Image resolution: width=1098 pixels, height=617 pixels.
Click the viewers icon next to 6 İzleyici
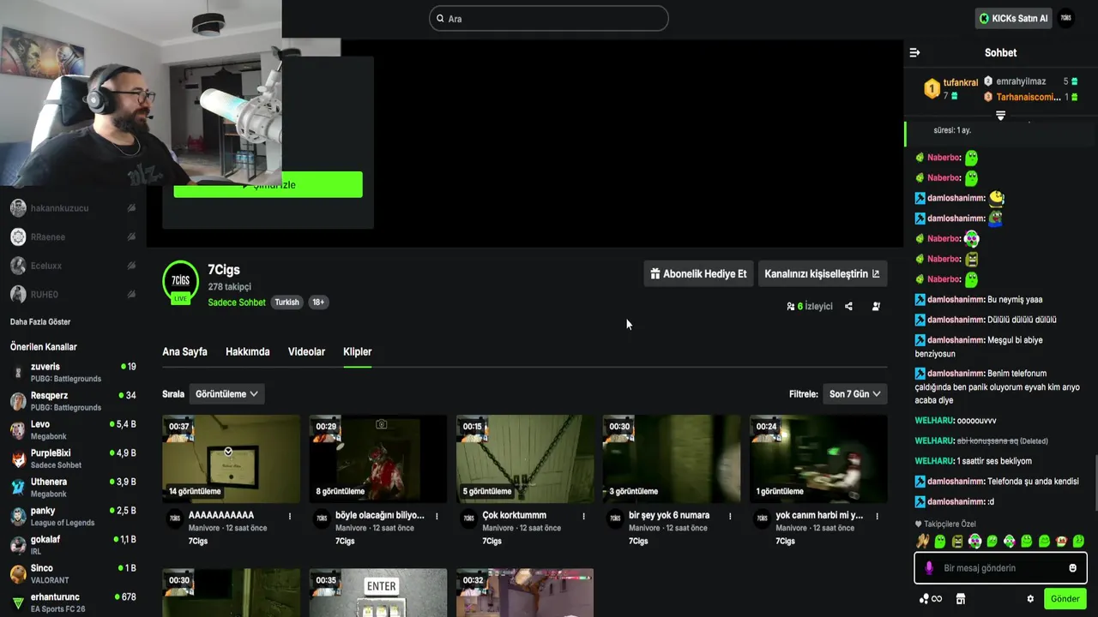791,306
